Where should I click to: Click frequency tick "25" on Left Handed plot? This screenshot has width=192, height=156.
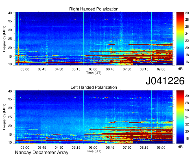[10, 117]
